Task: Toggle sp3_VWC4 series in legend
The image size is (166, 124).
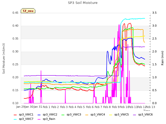Action: pyautogui.click(x=95, y=115)
